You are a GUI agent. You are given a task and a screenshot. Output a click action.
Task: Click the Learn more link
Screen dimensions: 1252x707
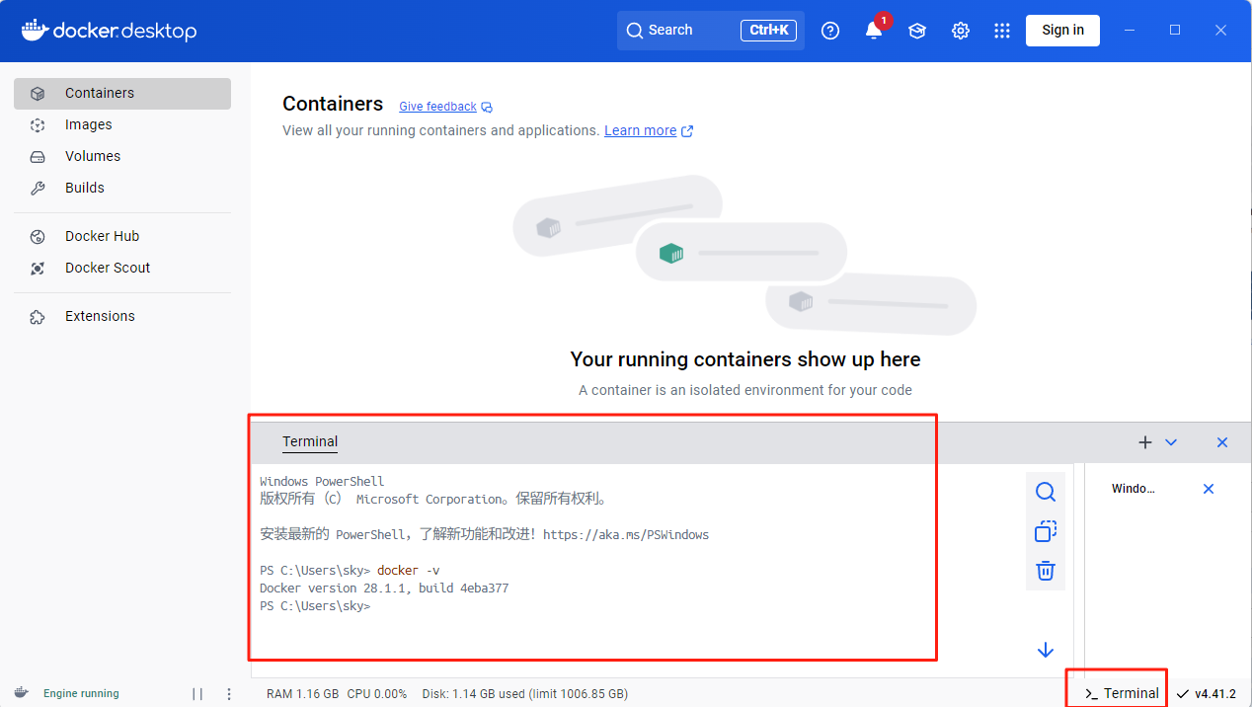click(640, 130)
